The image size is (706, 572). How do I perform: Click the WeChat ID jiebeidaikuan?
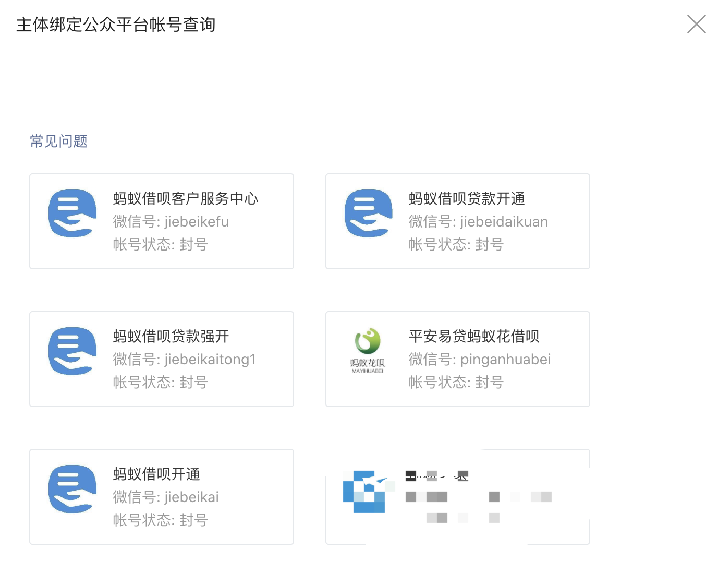[x=478, y=221]
